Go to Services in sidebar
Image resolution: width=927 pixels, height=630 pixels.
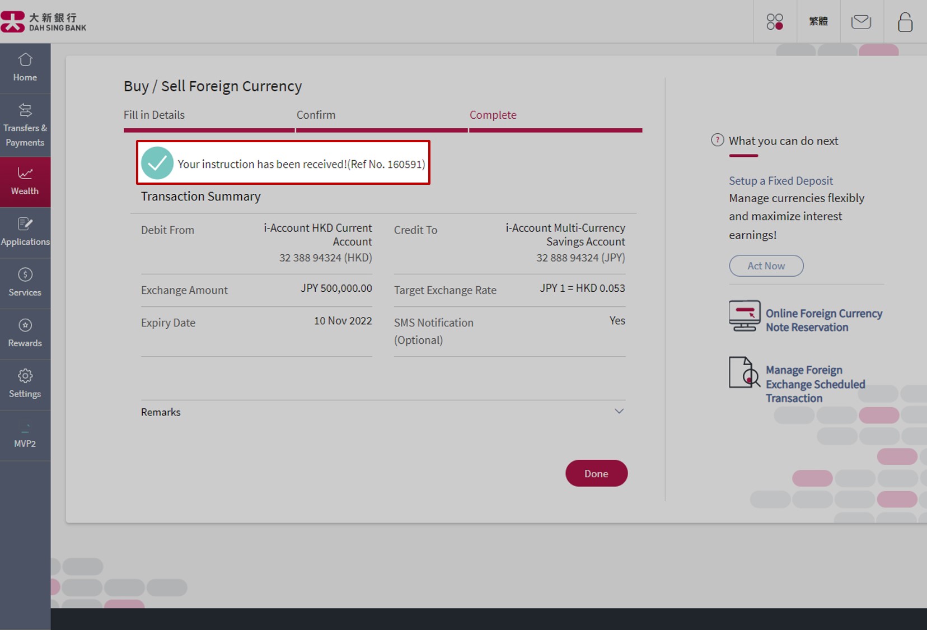25,283
